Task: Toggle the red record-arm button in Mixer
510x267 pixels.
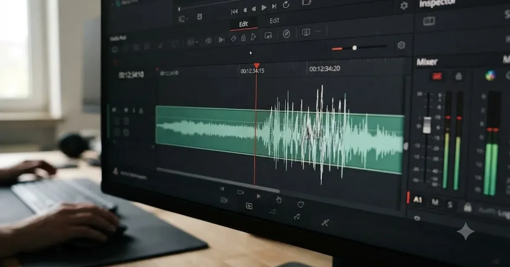Action: pyautogui.click(x=436, y=76)
